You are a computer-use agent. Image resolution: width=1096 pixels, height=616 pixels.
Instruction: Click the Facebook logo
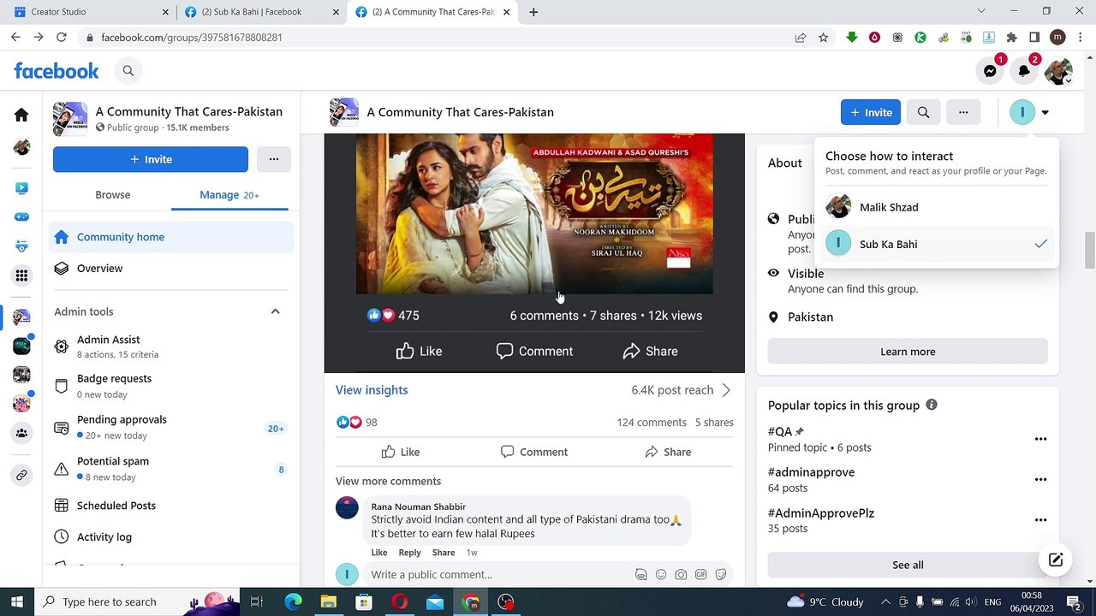(57, 71)
